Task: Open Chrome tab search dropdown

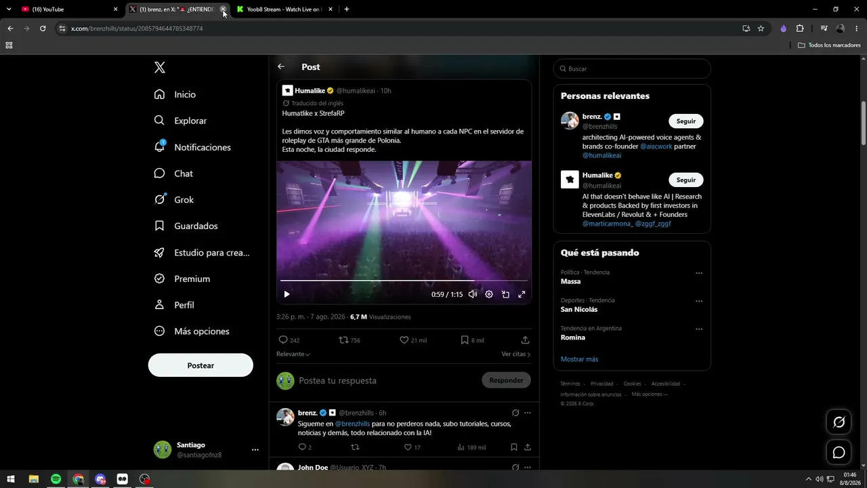Action: pos(9,9)
